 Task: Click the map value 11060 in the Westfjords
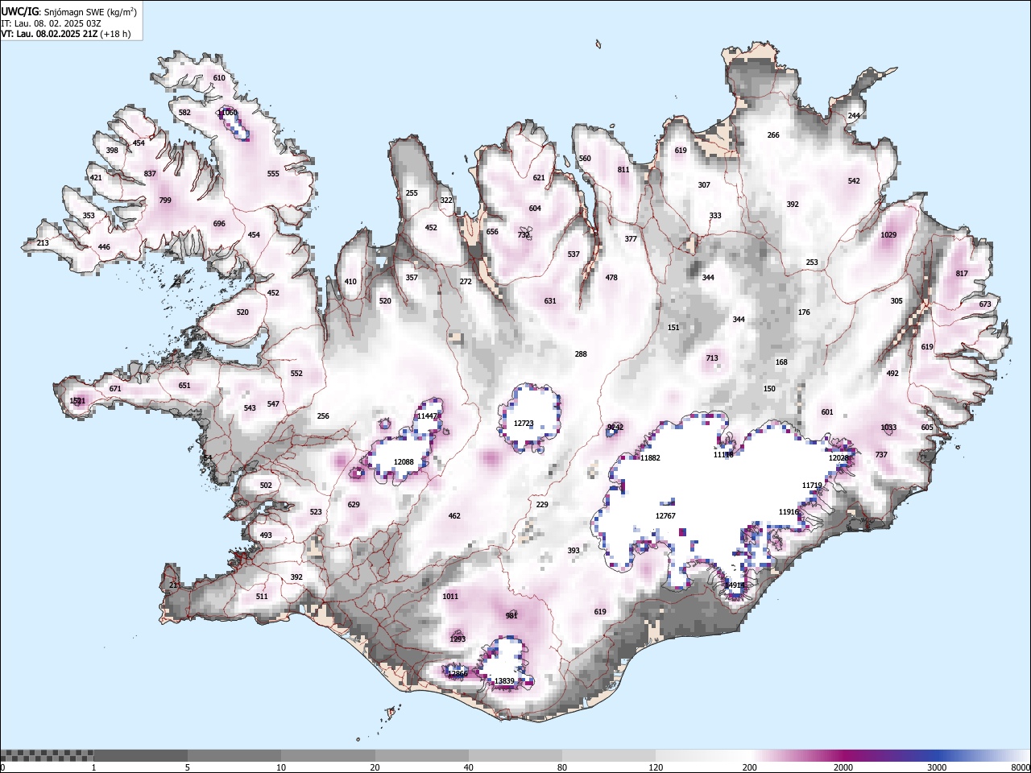tap(227, 113)
